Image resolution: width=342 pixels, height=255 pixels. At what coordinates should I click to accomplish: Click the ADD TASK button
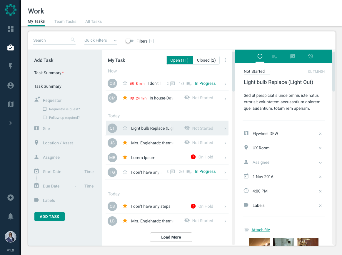point(49,217)
